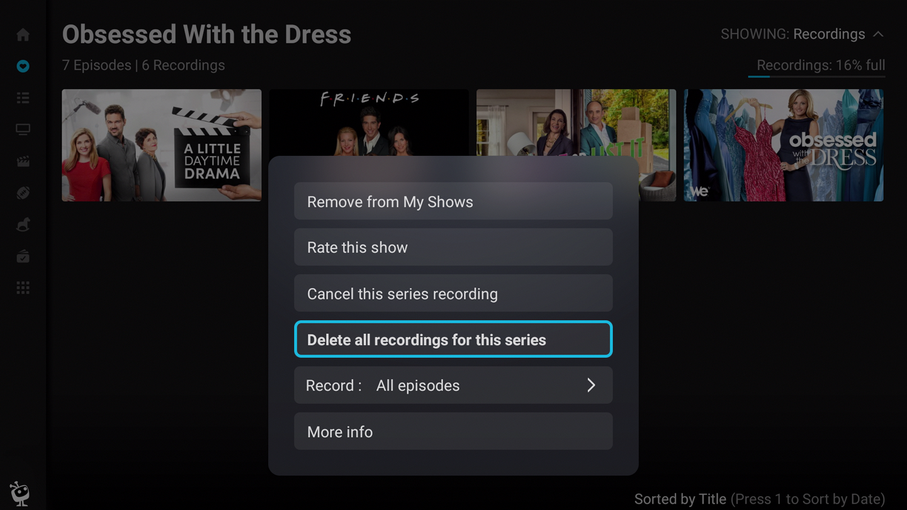Open Record: All episodes options chevron
The image size is (907, 510).
click(591, 385)
